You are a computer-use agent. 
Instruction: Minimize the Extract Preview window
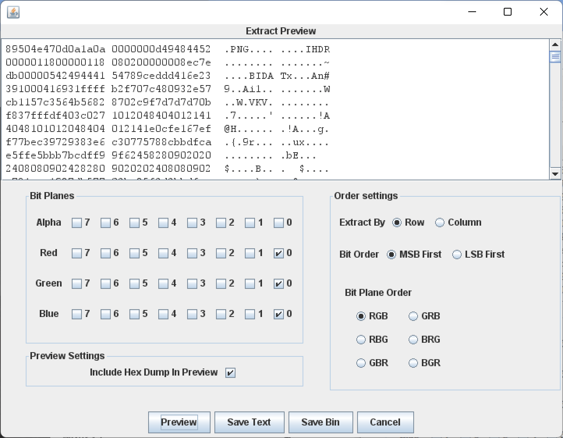(472, 12)
